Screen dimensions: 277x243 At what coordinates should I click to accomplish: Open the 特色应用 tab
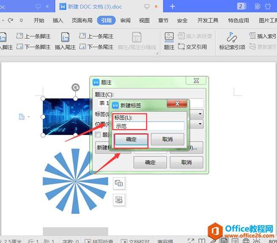click(x=238, y=21)
